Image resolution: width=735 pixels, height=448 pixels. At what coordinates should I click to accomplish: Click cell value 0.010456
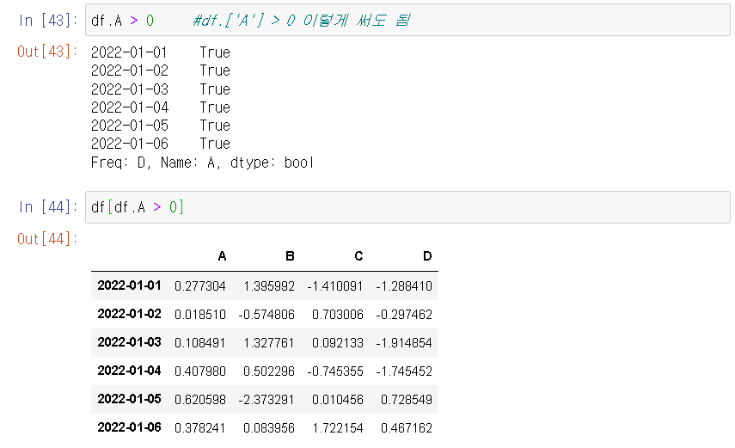[338, 400]
